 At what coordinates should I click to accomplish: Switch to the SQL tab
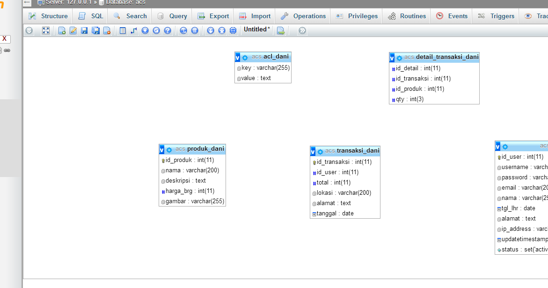pyautogui.click(x=94, y=15)
